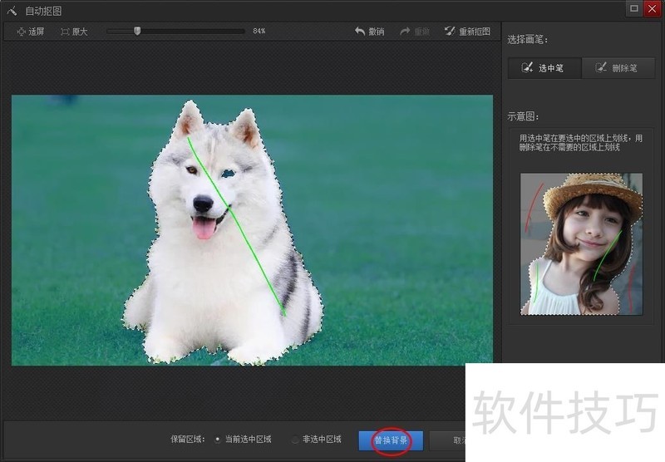Click the partially hidden 取消 button

click(x=457, y=440)
